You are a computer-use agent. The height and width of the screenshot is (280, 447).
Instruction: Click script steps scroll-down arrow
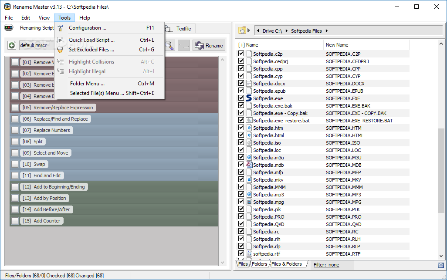click(222, 262)
